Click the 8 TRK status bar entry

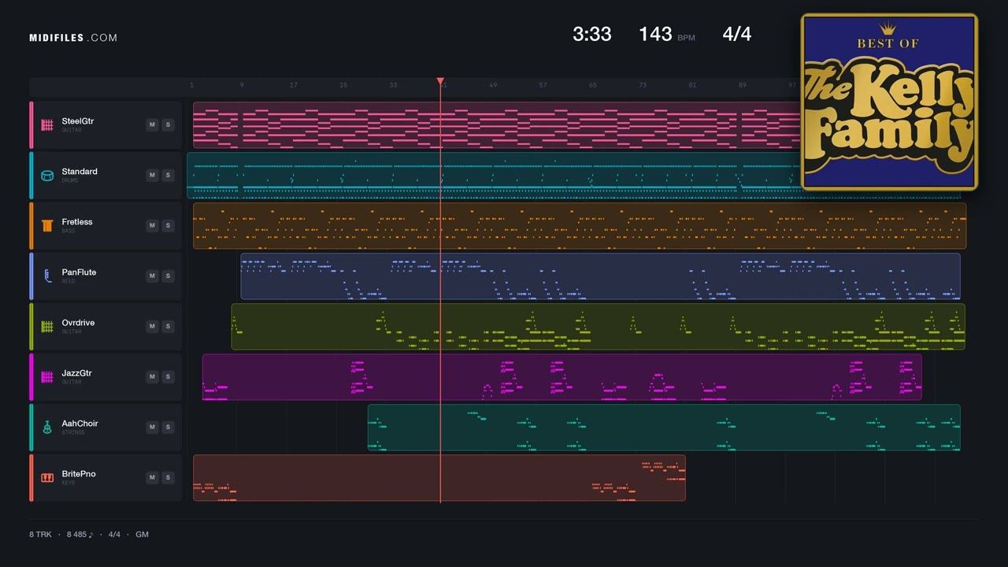40,535
